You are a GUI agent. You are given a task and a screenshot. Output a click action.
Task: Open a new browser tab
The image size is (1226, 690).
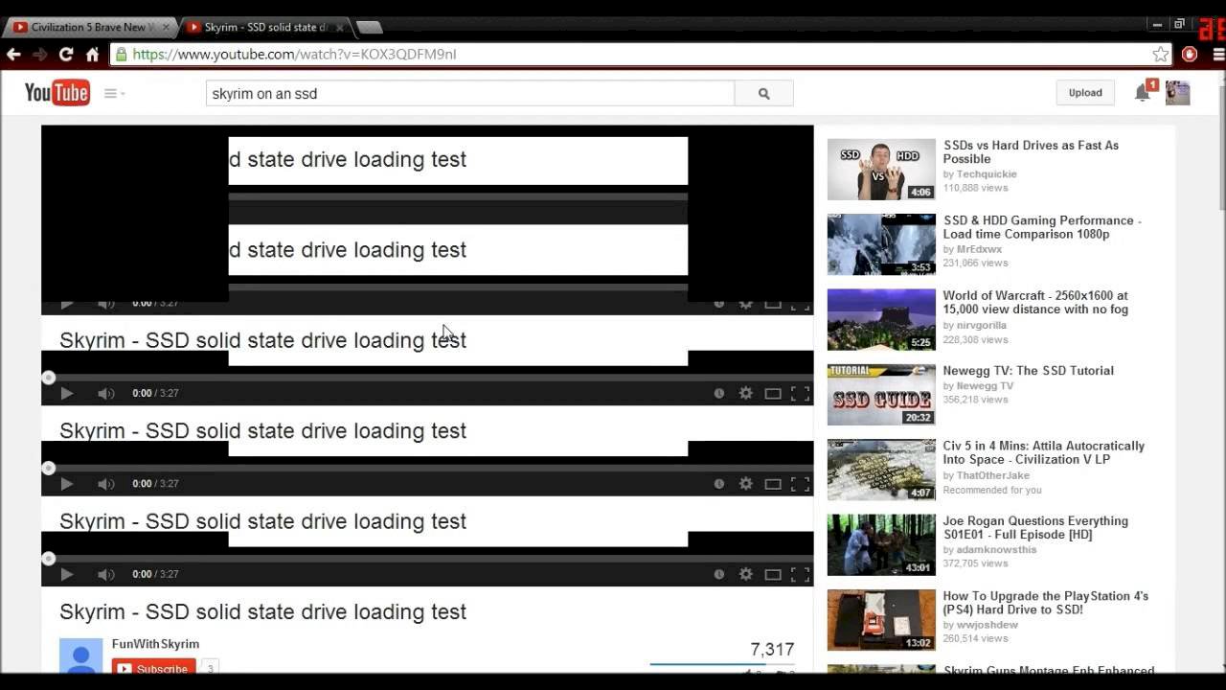[369, 27]
